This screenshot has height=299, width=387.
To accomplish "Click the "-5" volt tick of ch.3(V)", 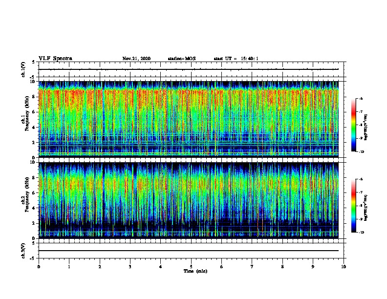I will point(33,258).
